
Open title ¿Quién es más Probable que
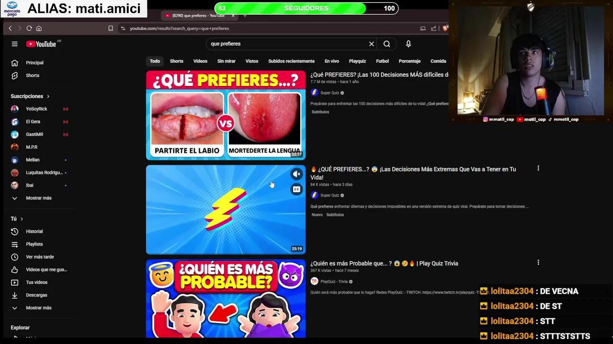click(384, 263)
